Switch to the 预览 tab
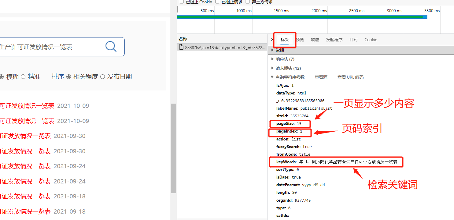This screenshot has height=220, width=454. [300, 40]
